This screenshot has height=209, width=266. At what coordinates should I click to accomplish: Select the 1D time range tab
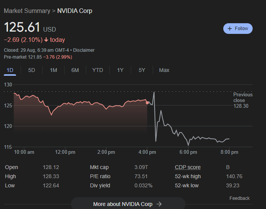pos(10,70)
